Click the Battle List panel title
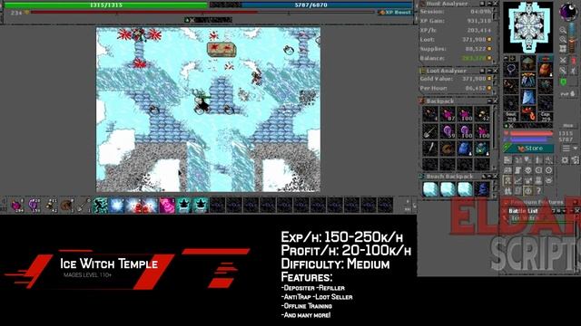The width and height of the screenshot is (581, 326). 523,211
